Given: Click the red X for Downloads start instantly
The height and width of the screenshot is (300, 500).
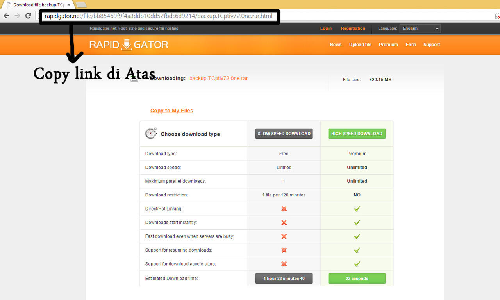Looking at the screenshot, I should tap(284, 223).
